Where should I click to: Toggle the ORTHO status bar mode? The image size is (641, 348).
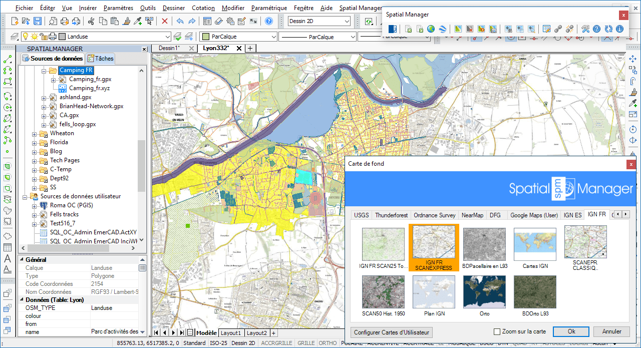click(x=328, y=343)
